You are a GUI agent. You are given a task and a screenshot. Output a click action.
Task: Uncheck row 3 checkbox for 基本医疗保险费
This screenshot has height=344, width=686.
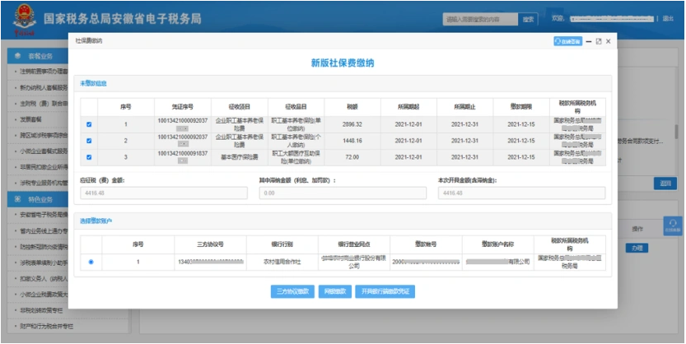(x=89, y=157)
